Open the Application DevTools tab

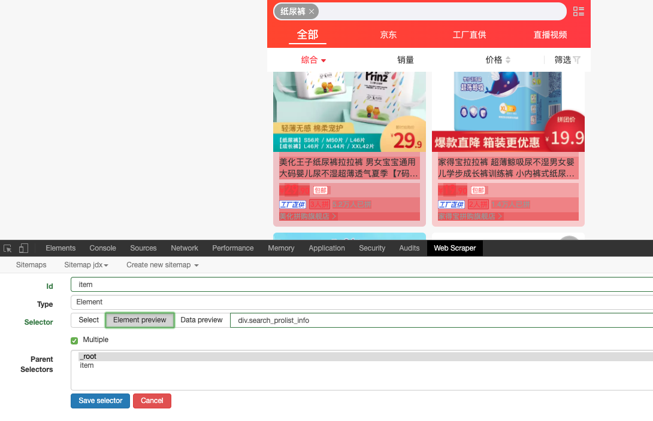pos(326,248)
